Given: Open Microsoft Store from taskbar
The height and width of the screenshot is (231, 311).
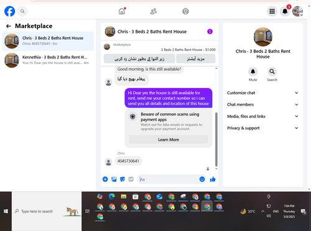Looking at the screenshot, I should (x=136, y=196).
